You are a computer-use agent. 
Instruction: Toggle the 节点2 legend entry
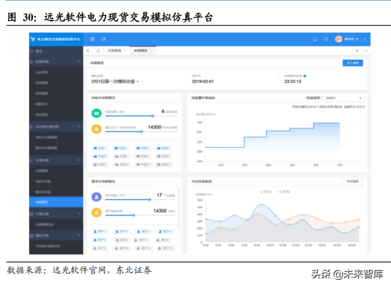[285, 192]
